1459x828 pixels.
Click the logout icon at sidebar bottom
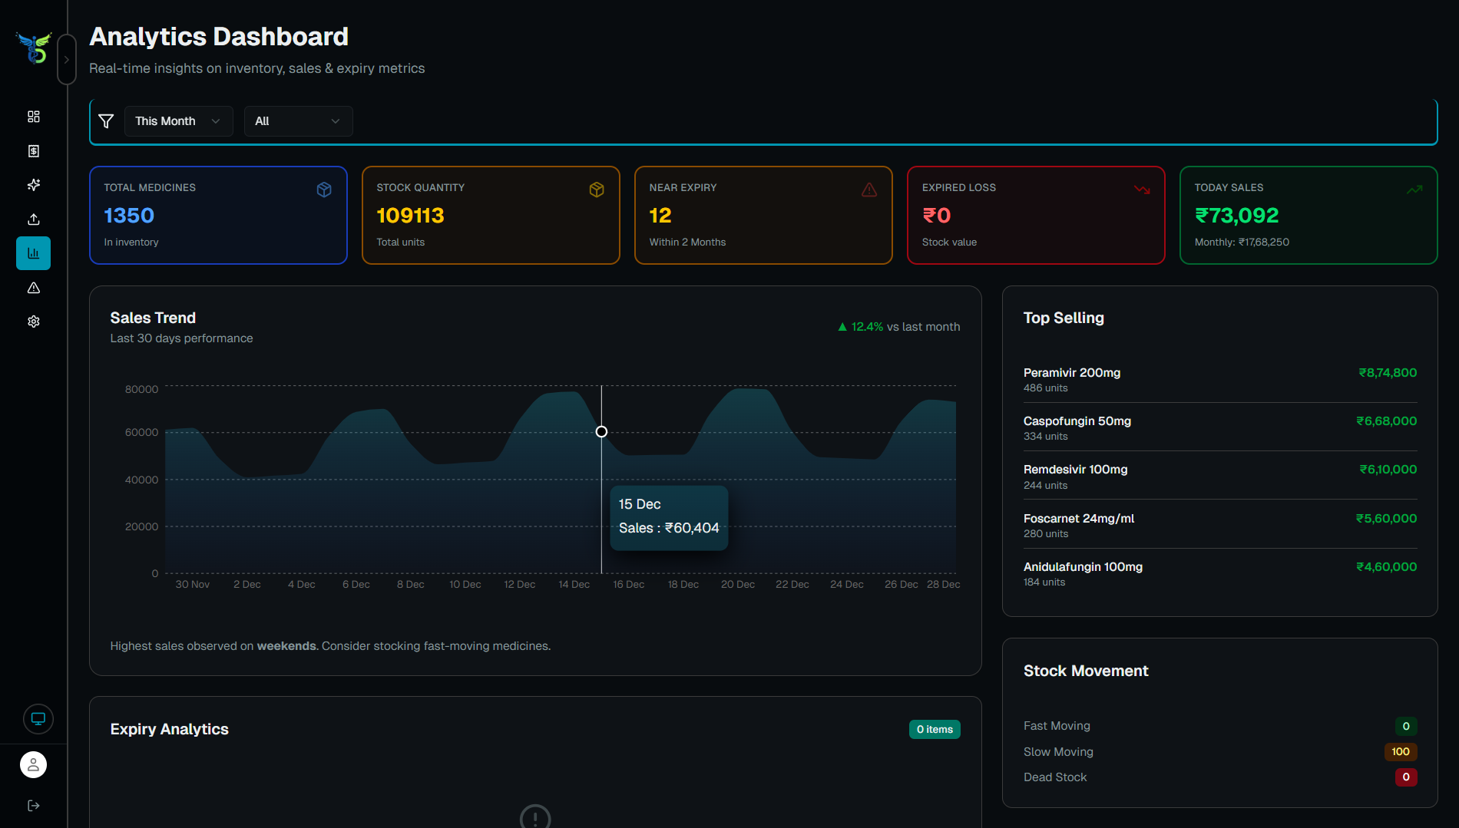(x=34, y=805)
